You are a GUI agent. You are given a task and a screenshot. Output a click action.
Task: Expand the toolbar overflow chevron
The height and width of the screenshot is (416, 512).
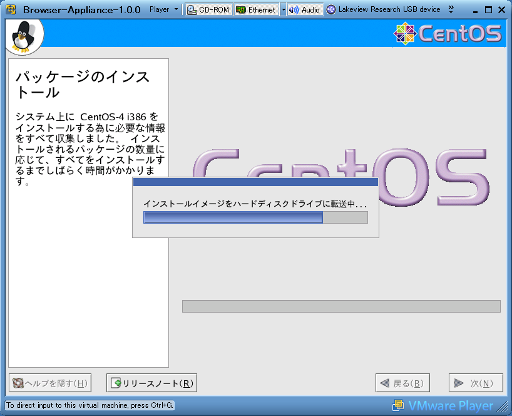coord(451,9)
